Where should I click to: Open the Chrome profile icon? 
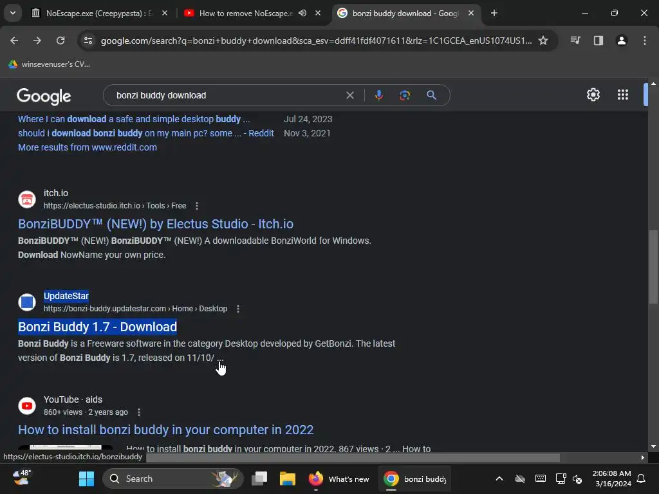(x=622, y=41)
